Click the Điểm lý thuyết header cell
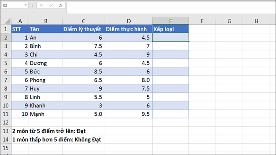 pos(84,29)
